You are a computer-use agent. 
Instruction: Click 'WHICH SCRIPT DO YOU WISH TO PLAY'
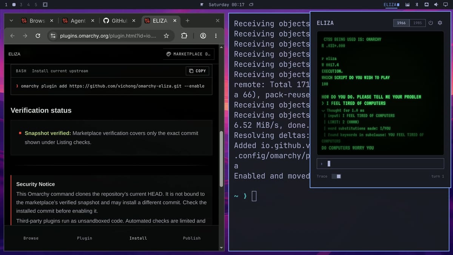click(356, 77)
